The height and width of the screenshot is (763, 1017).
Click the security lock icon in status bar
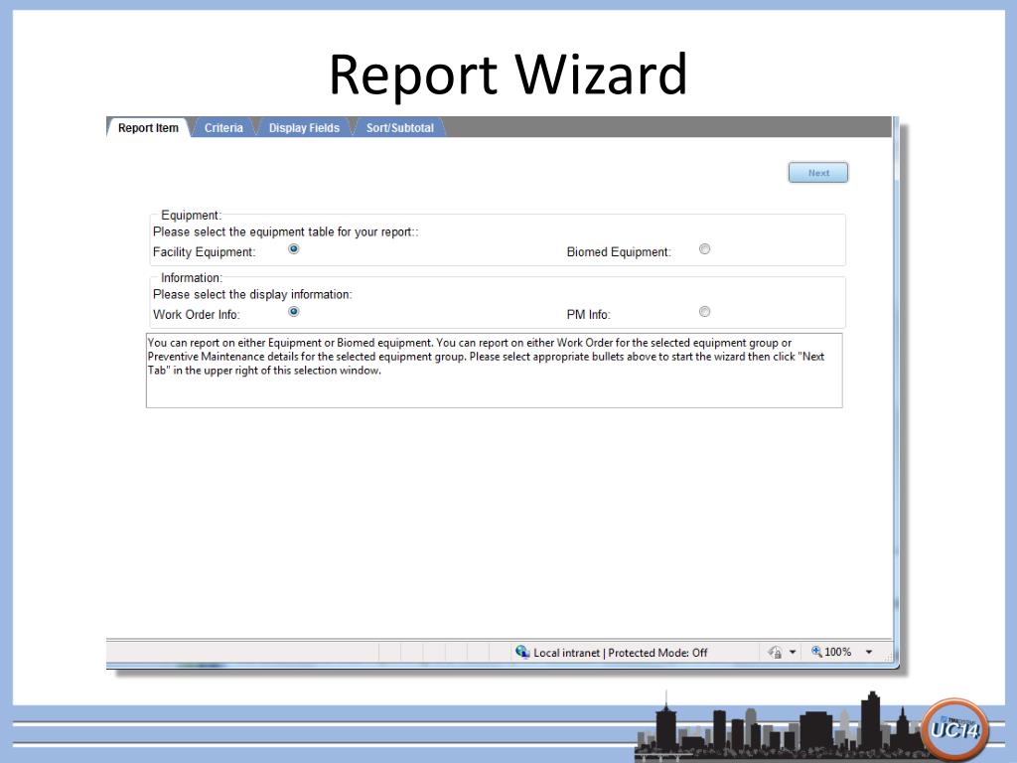[775, 652]
